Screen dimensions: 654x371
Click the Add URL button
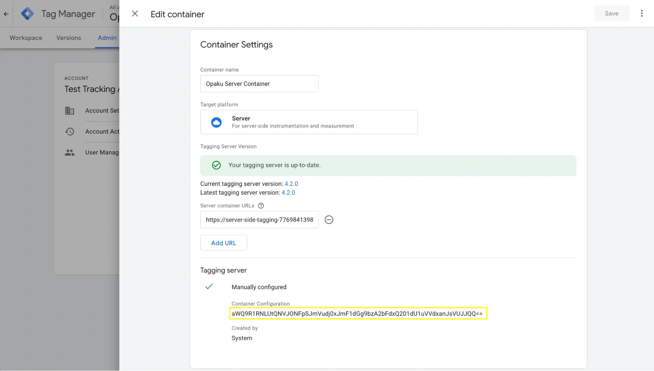point(223,243)
